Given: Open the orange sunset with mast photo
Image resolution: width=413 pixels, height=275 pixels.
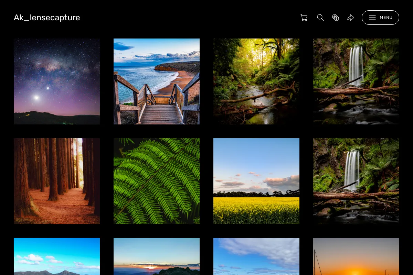Looking at the screenshot, I should point(356,256).
